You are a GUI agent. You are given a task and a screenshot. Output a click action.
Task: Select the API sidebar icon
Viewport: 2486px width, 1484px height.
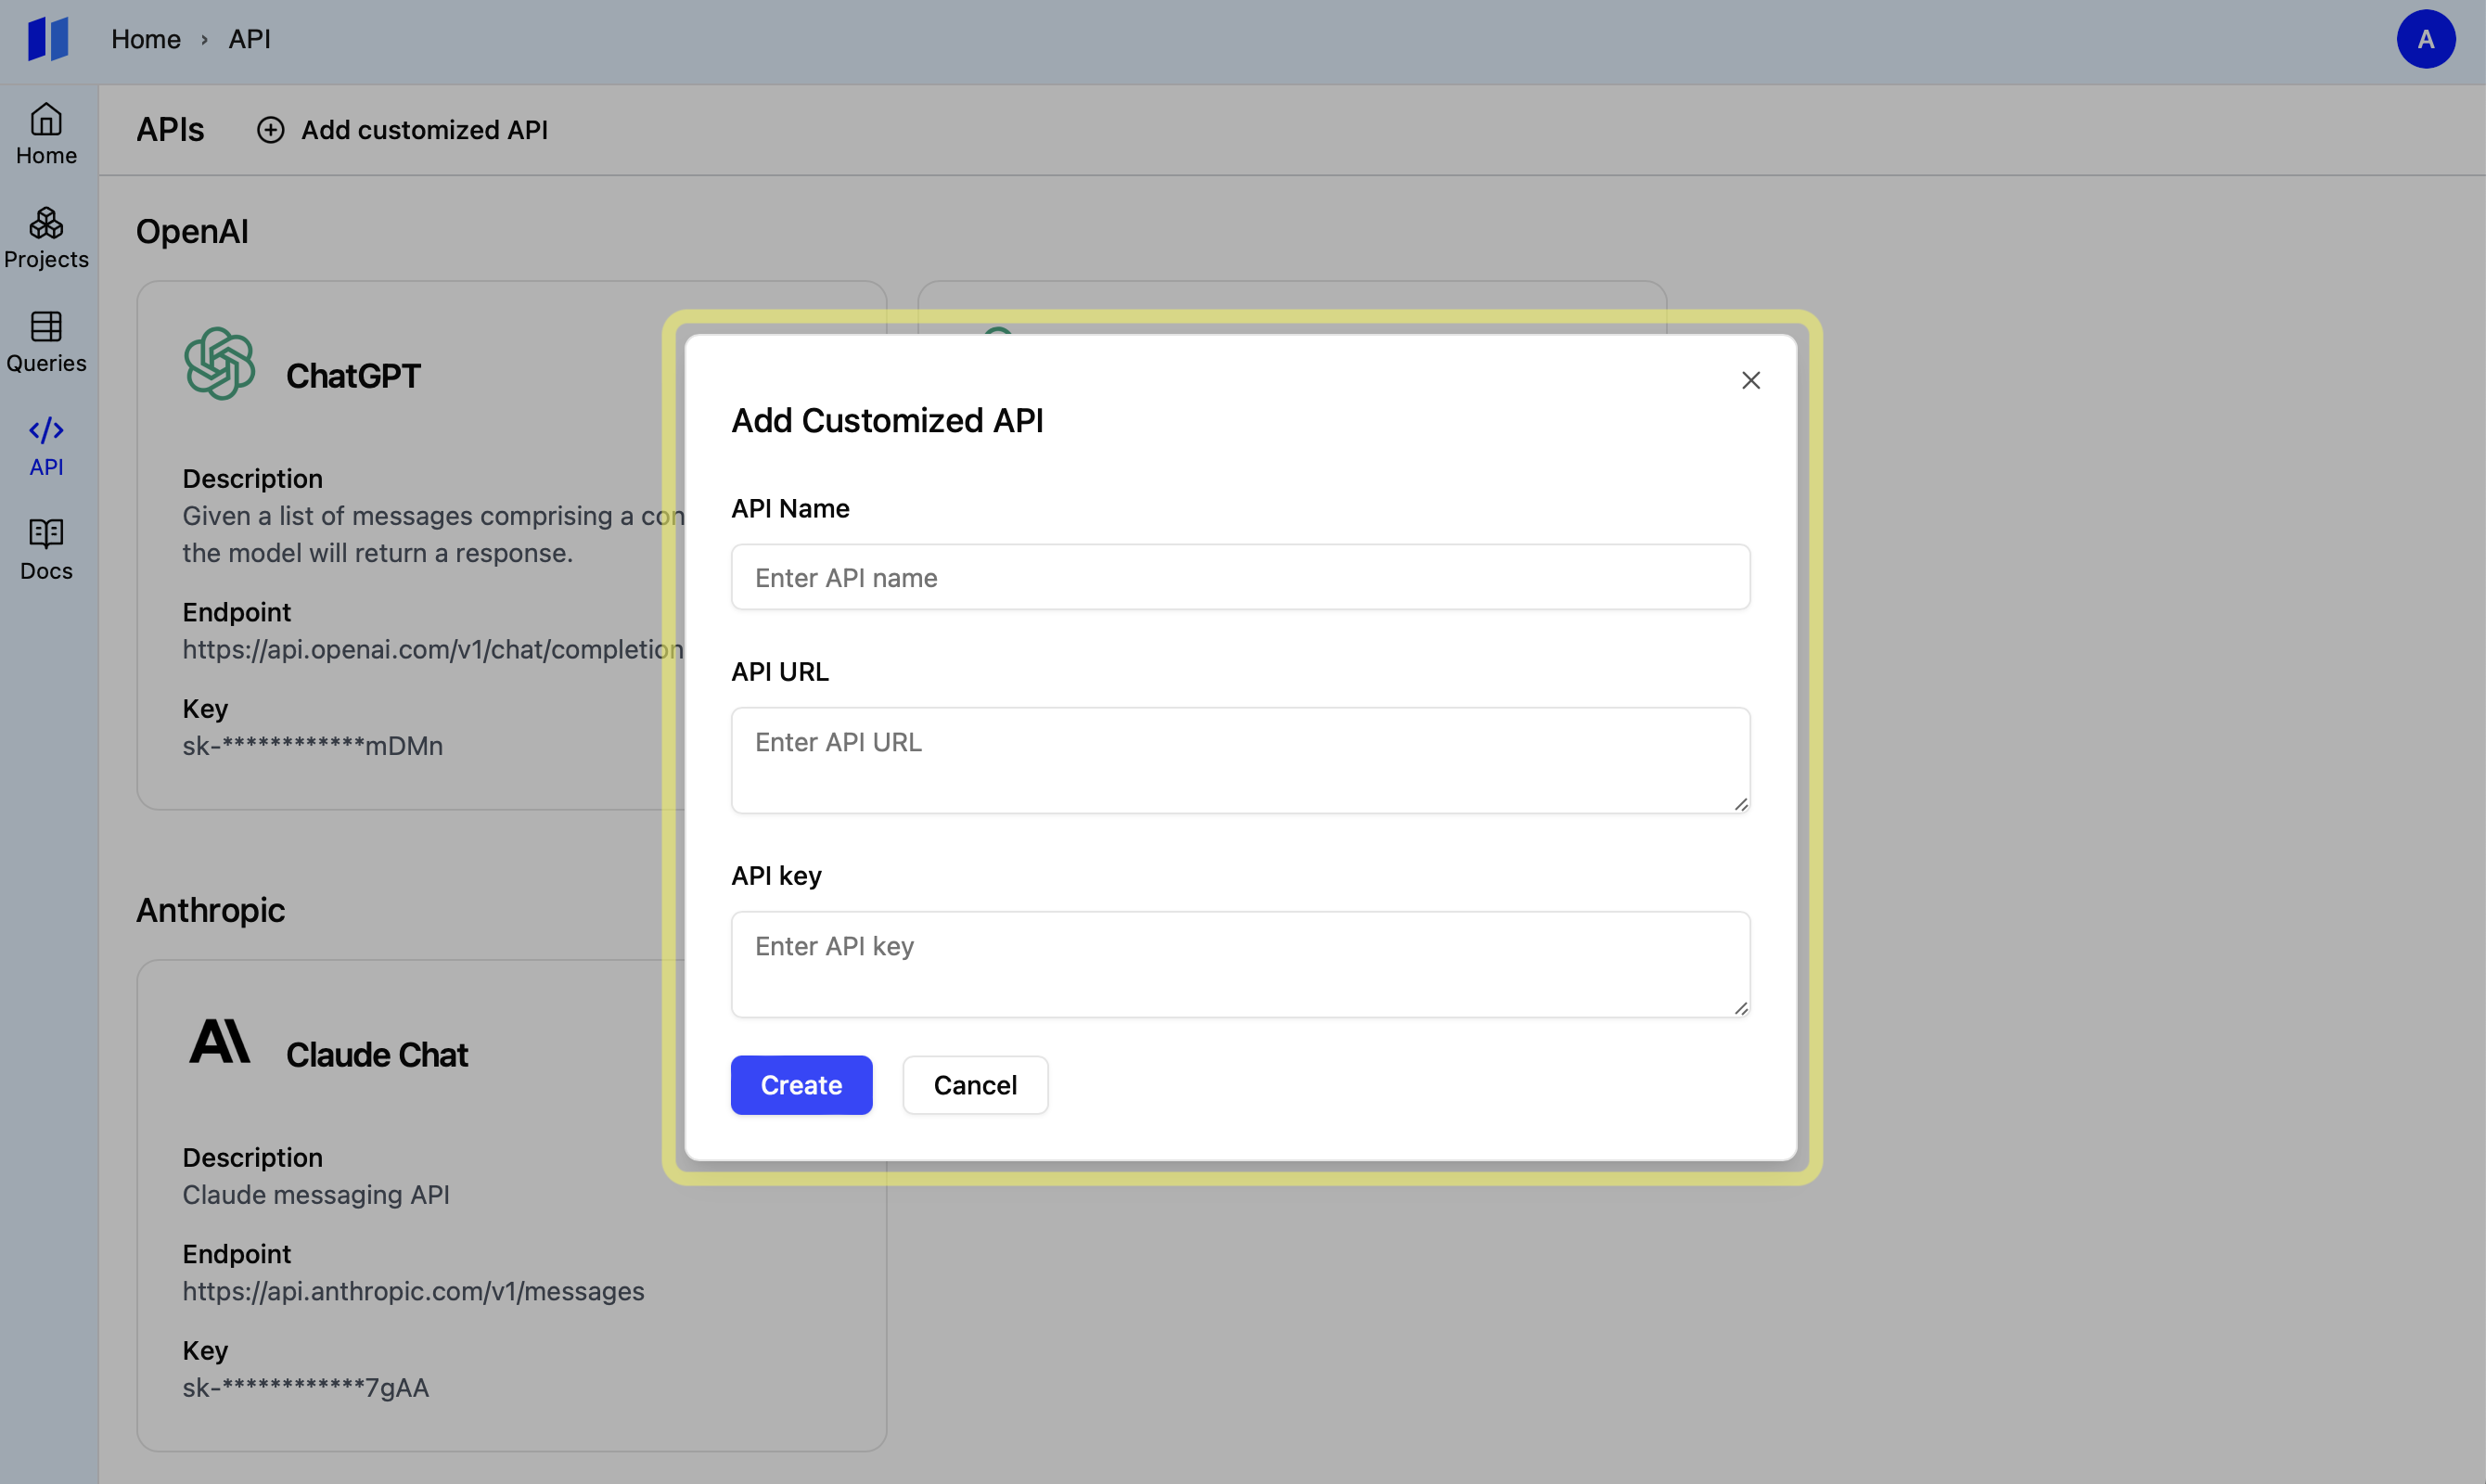[46, 431]
